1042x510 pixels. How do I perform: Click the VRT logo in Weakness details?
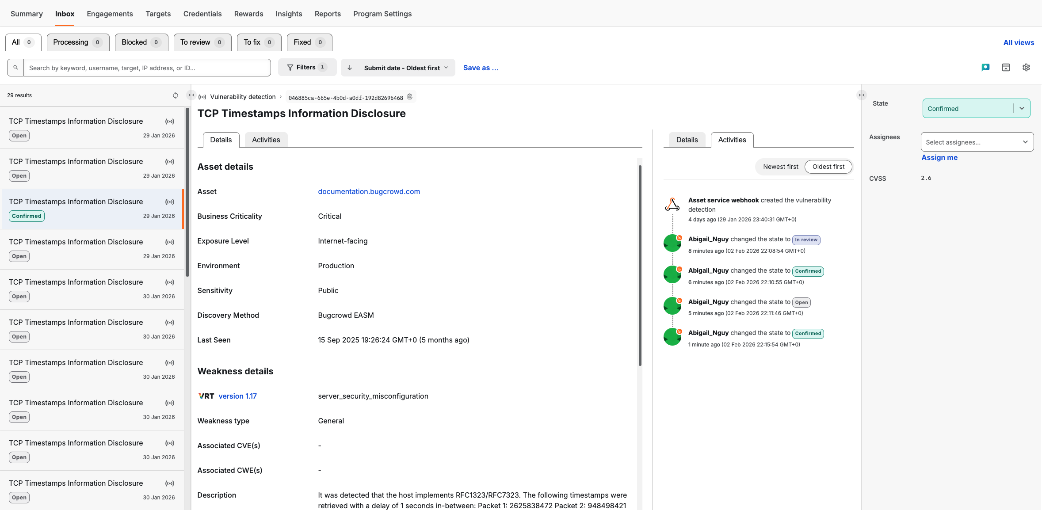pyautogui.click(x=206, y=396)
